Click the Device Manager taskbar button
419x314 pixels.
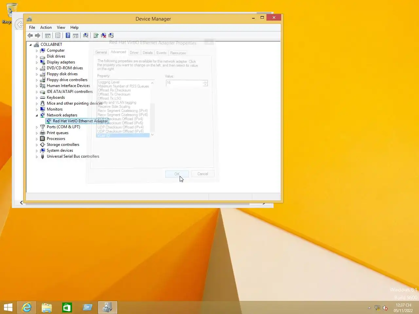pos(108,307)
